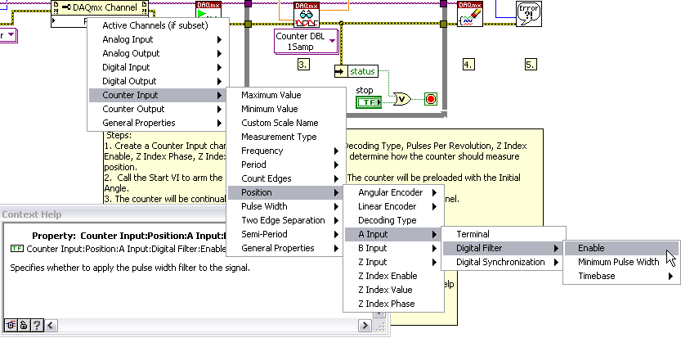
Task: Click the TF property line in Context Help
Action: pyautogui.click(x=118, y=249)
